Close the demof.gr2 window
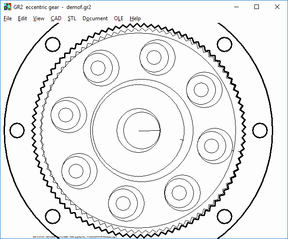288x239 pixels. coord(277,7)
